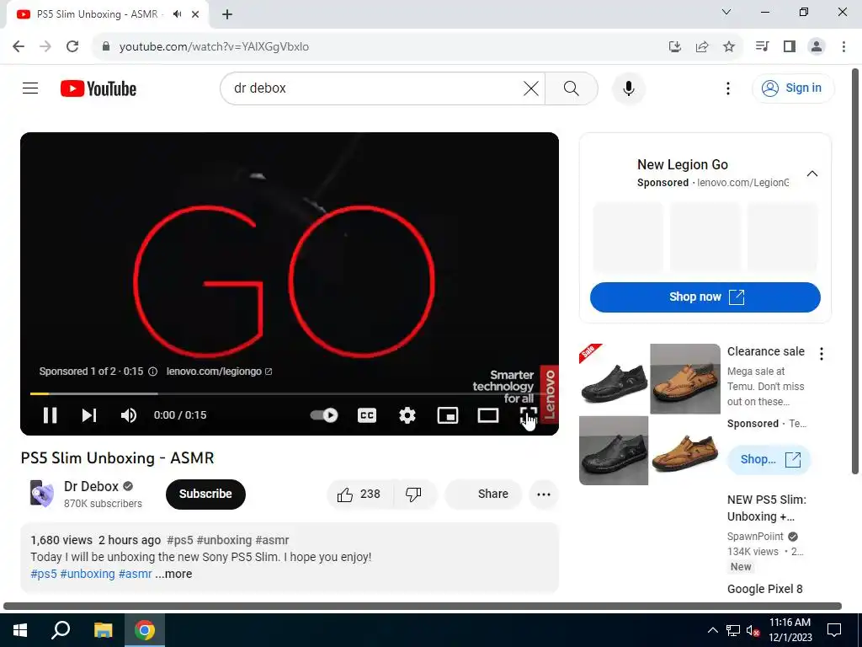The width and height of the screenshot is (862, 647).
Task: Mute the video volume
Action: (x=129, y=415)
